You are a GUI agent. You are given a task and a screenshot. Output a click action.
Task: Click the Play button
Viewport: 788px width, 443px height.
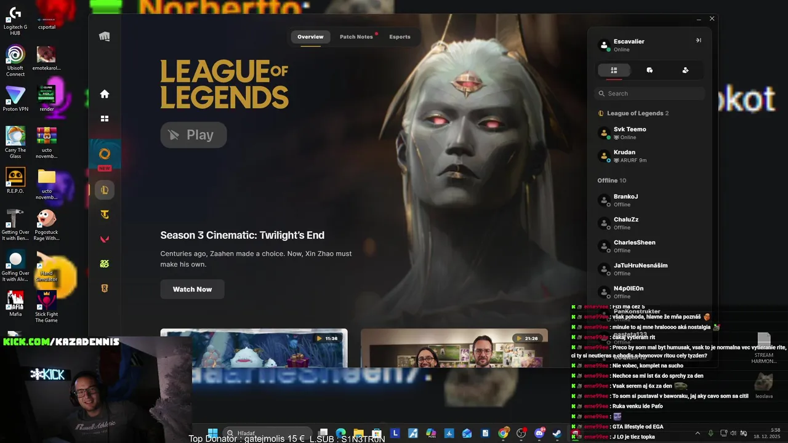(x=193, y=135)
